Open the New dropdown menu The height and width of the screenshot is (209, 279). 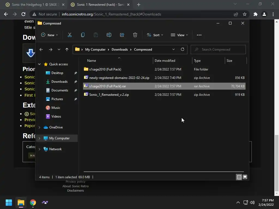[x=50, y=35]
